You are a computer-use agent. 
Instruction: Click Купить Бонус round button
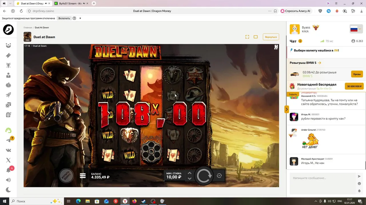click(x=66, y=176)
